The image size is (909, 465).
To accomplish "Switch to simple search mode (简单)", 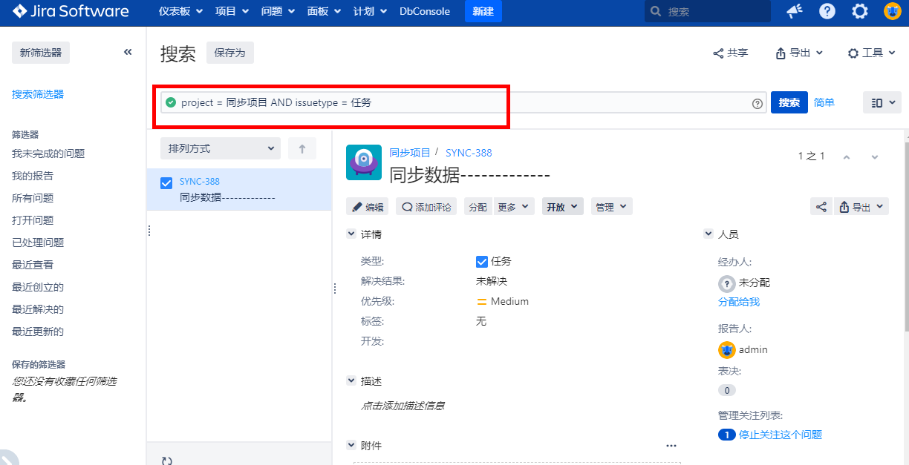I will point(824,102).
